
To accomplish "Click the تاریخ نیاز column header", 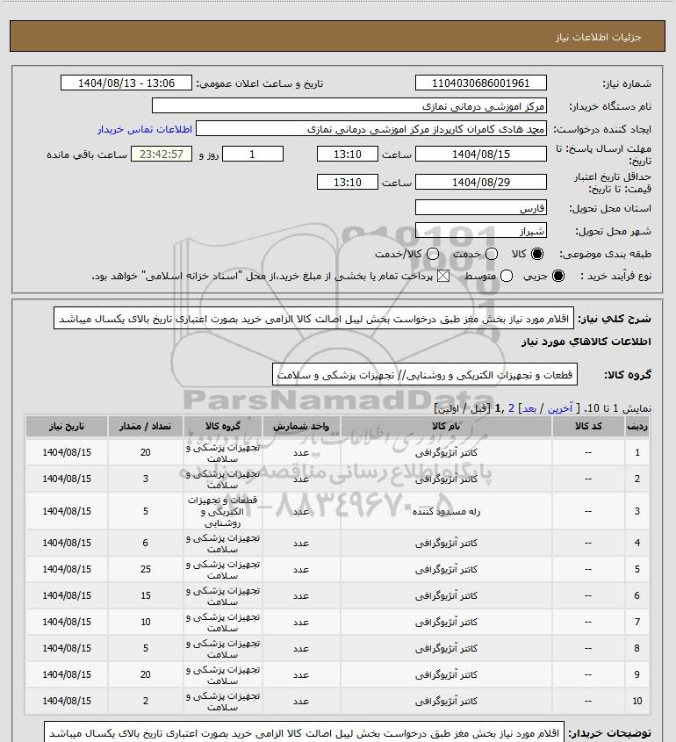I will tap(66, 426).
